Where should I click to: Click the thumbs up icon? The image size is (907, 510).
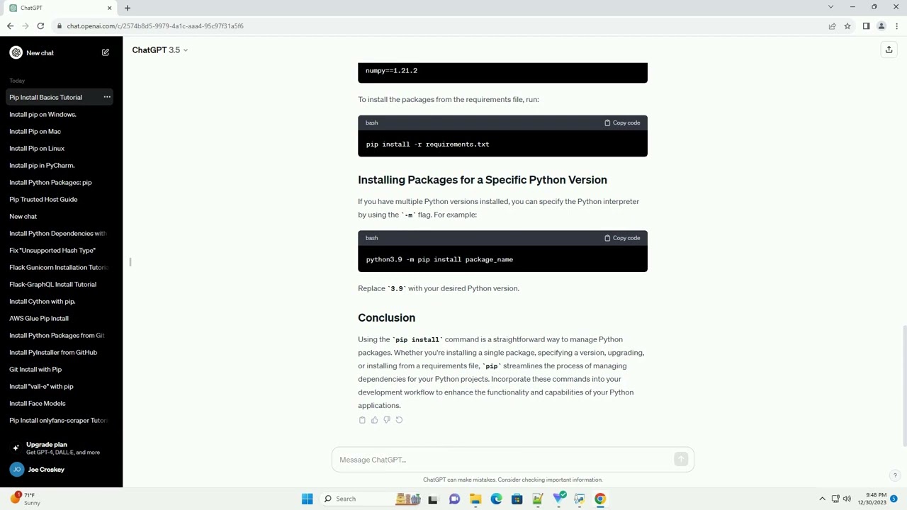coord(374,420)
